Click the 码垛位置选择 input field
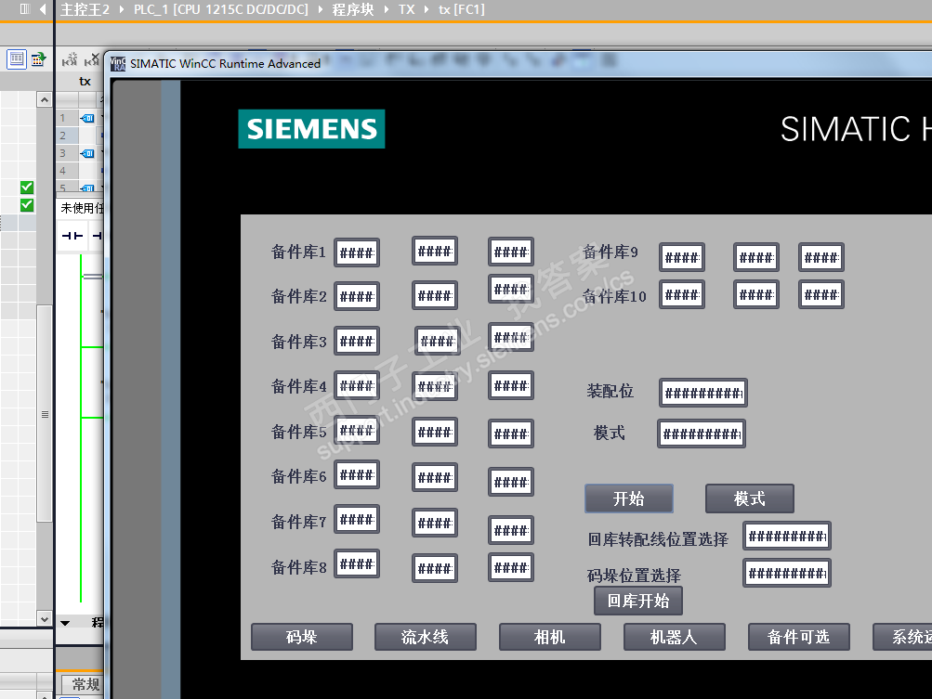Viewport: 932px width, 699px height. click(x=787, y=573)
